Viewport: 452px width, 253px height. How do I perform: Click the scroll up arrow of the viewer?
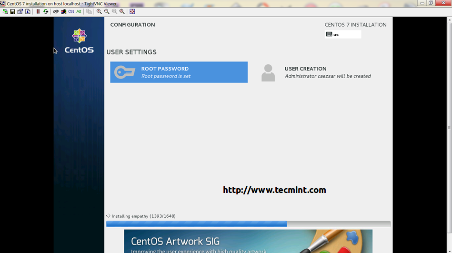point(450,20)
